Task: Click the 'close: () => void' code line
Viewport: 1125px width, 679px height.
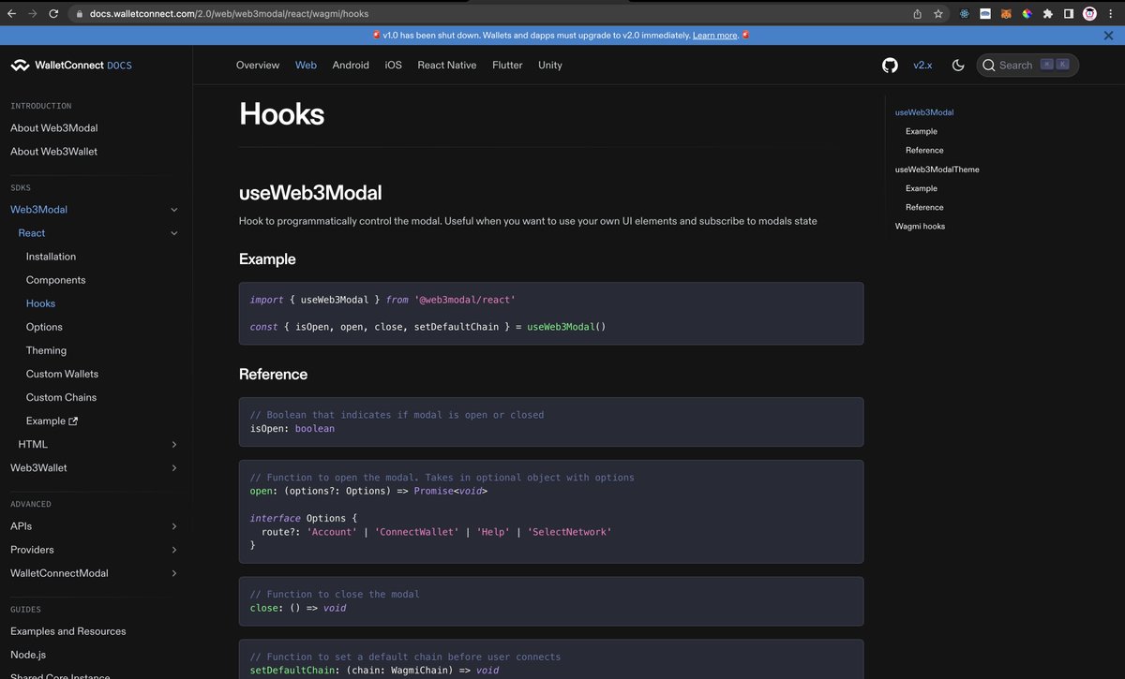Action: coord(298,608)
